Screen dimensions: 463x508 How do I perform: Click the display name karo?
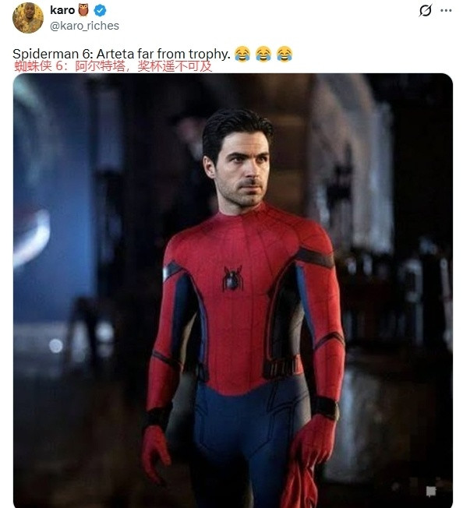click(62, 10)
